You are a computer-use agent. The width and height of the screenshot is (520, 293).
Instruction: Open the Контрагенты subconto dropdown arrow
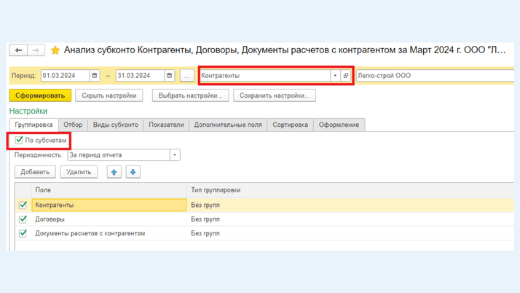(335, 76)
